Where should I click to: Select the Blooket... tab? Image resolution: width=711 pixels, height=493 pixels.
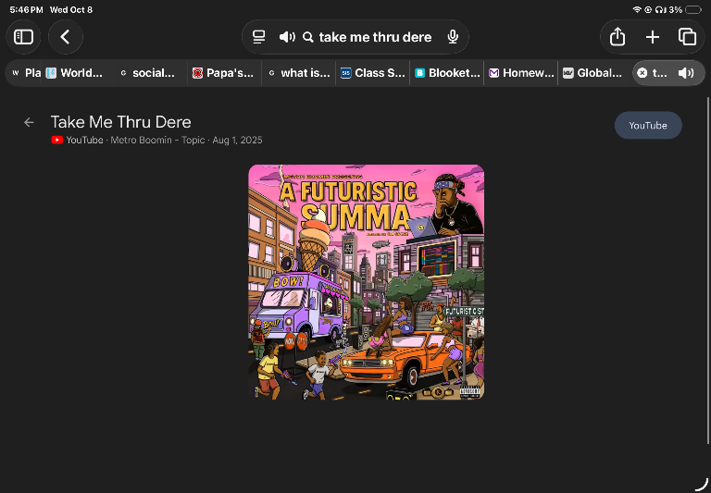pos(447,73)
